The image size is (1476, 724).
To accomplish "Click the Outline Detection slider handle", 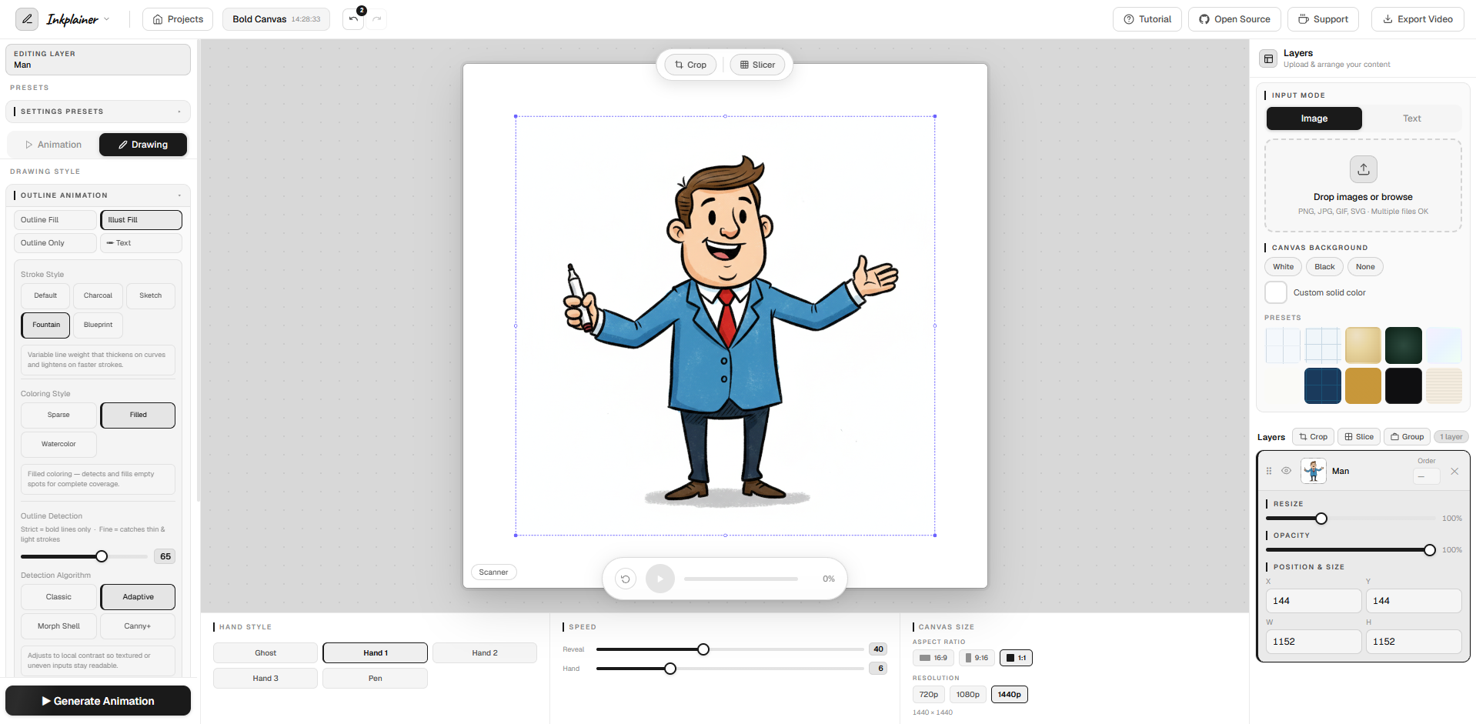I will click(x=102, y=556).
